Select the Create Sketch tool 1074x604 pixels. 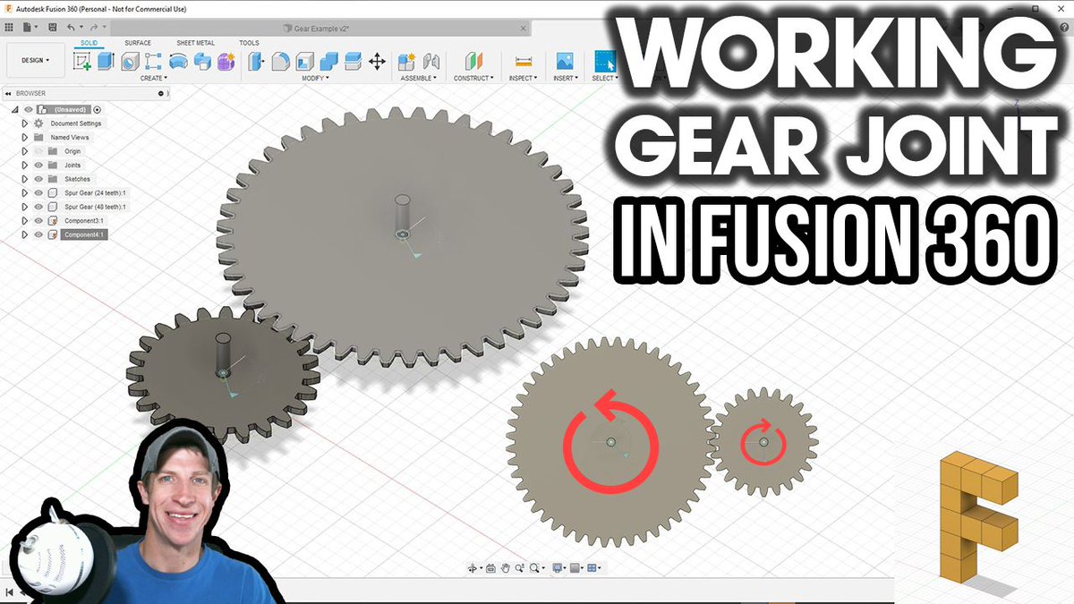tap(81, 61)
